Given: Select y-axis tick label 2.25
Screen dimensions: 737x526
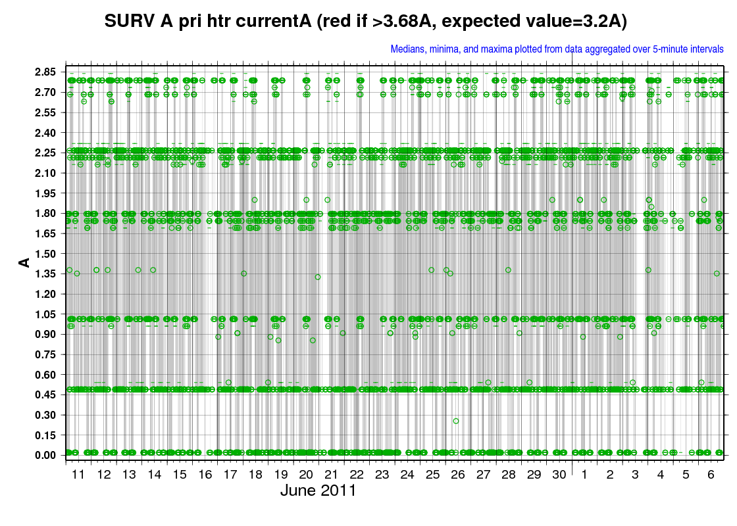Looking at the screenshot, I should [45, 153].
